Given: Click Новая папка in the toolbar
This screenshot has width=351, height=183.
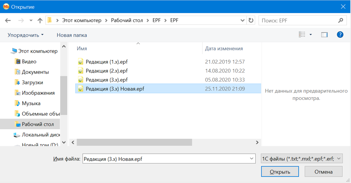Looking at the screenshot, I should (x=72, y=35).
